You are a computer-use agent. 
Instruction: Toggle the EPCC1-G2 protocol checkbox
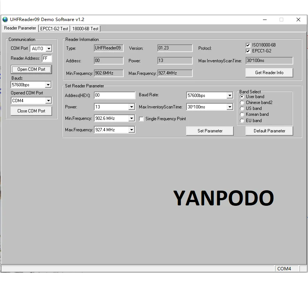pyautogui.click(x=248, y=51)
